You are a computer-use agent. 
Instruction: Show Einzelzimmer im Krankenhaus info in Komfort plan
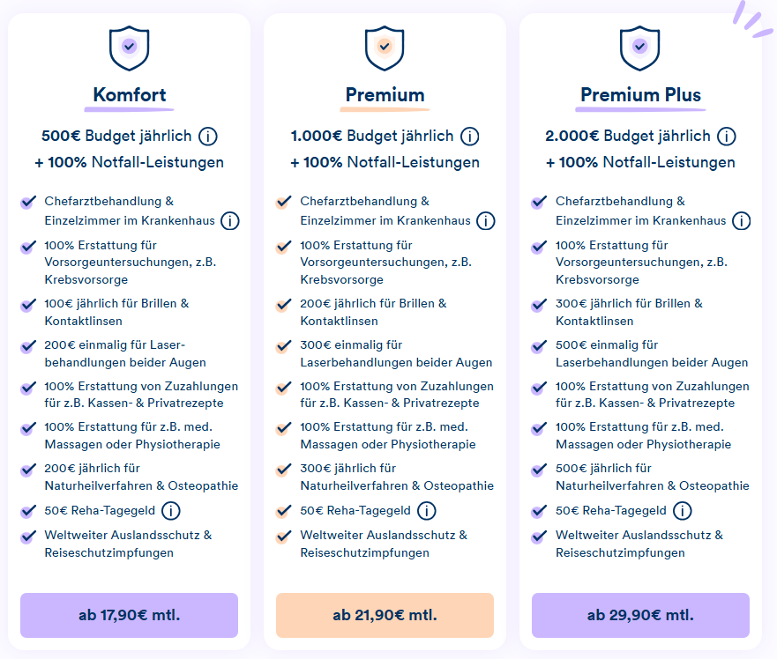pyautogui.click(x=230, y=221)
